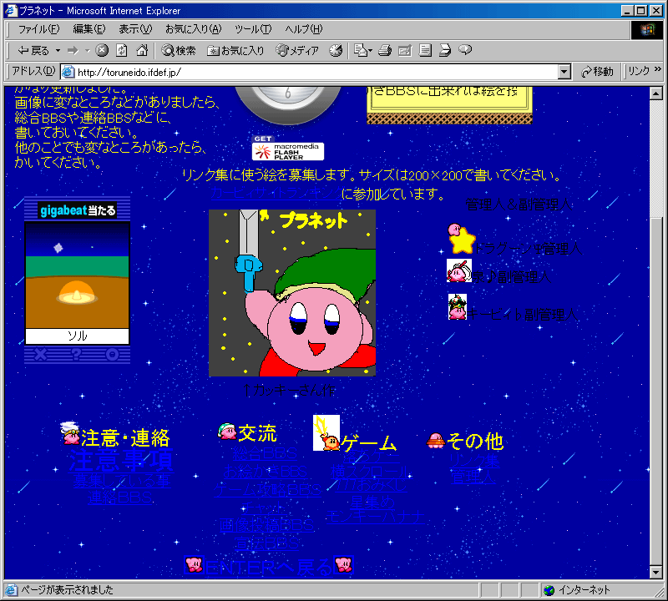Open the ファイル(F) menu
The height and width of the screenshot is (601, 668).
(x=38, y=29)
